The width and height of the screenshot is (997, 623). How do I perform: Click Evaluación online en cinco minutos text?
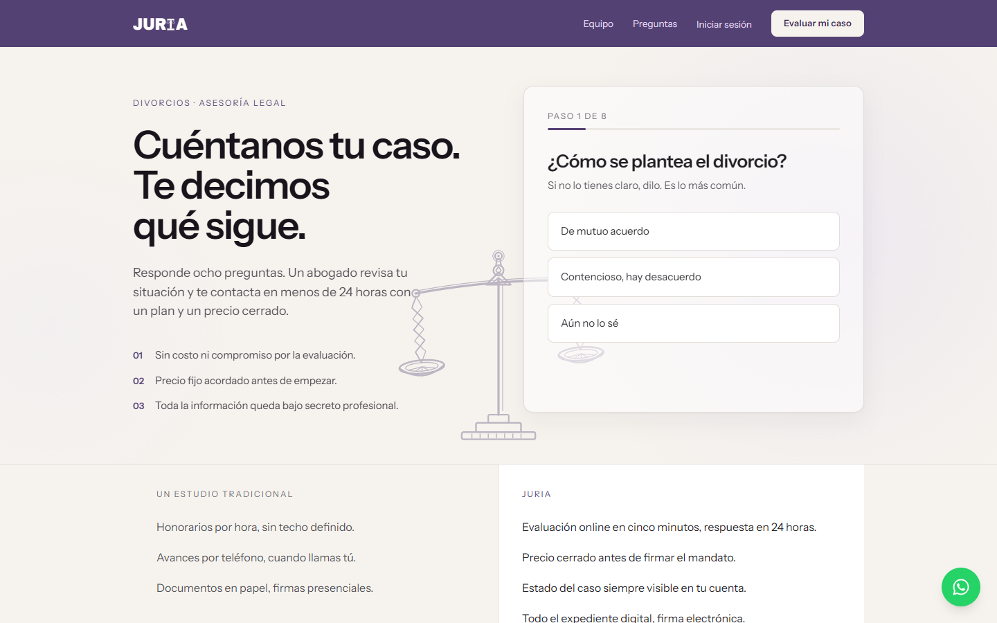669,527
